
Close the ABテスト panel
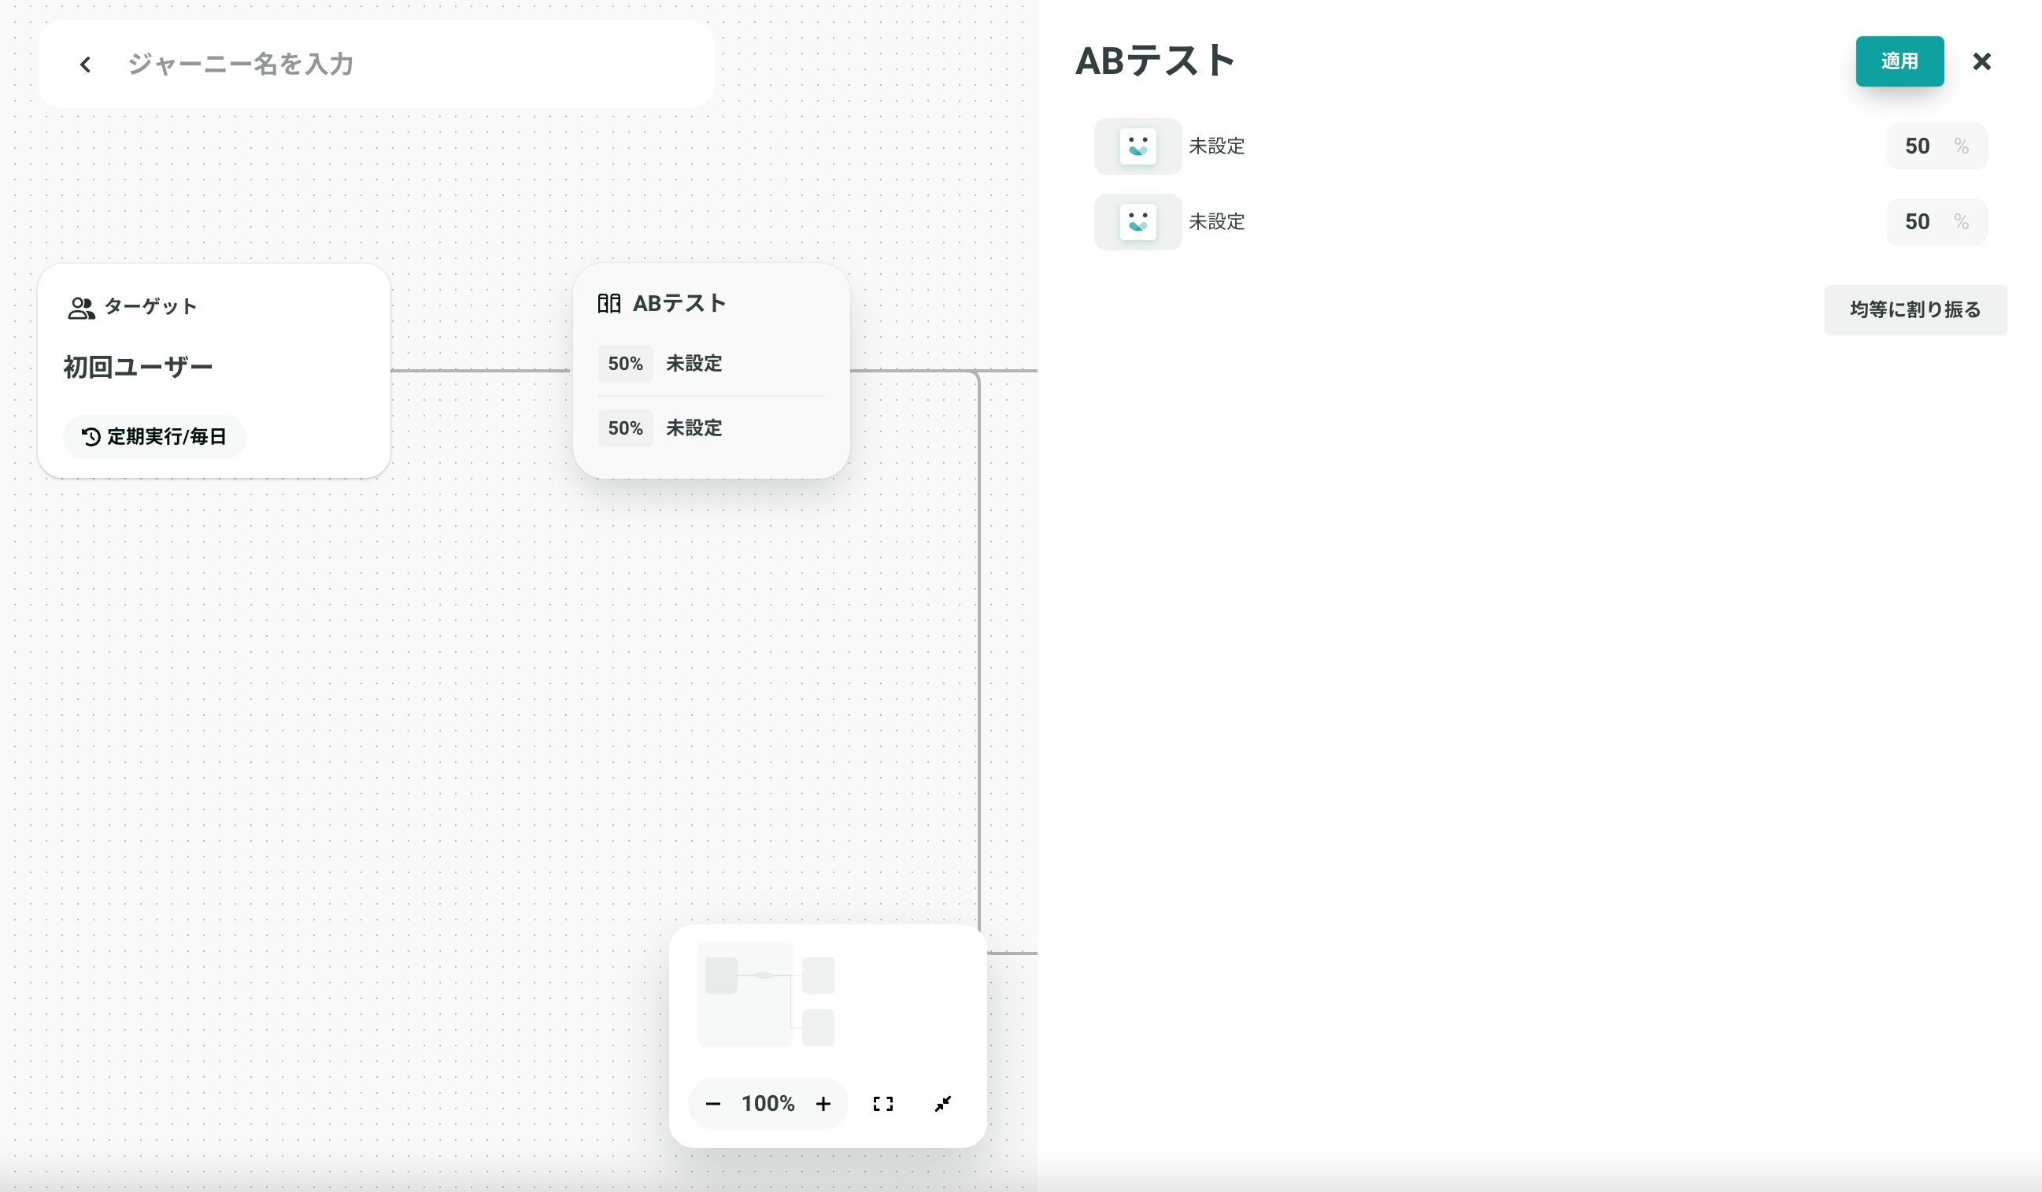click(1982, 61)
